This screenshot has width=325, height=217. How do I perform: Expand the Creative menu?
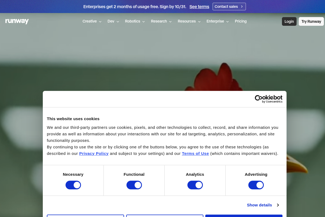pos(92,21)
